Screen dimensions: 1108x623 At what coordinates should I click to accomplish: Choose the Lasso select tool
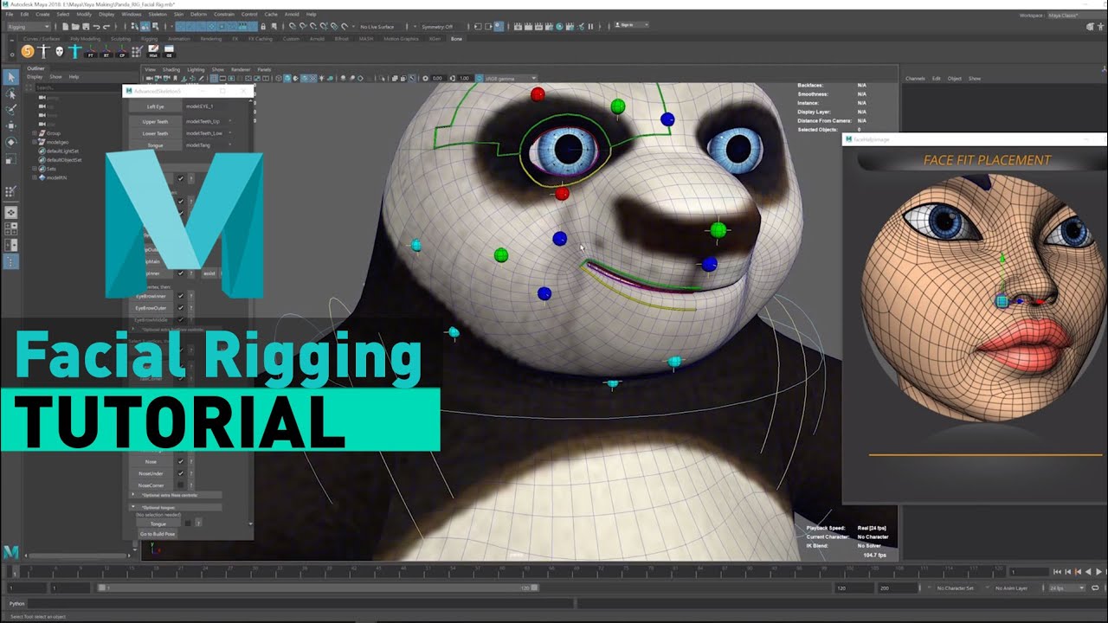[x=11, y=94]
